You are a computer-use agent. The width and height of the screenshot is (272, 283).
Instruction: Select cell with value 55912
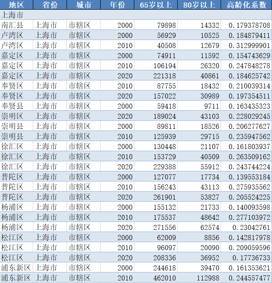pos(199,166)
